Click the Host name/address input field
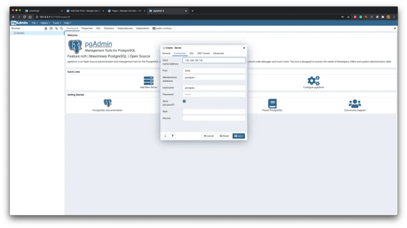Viewport: 407px width, 228px height. 214,60
